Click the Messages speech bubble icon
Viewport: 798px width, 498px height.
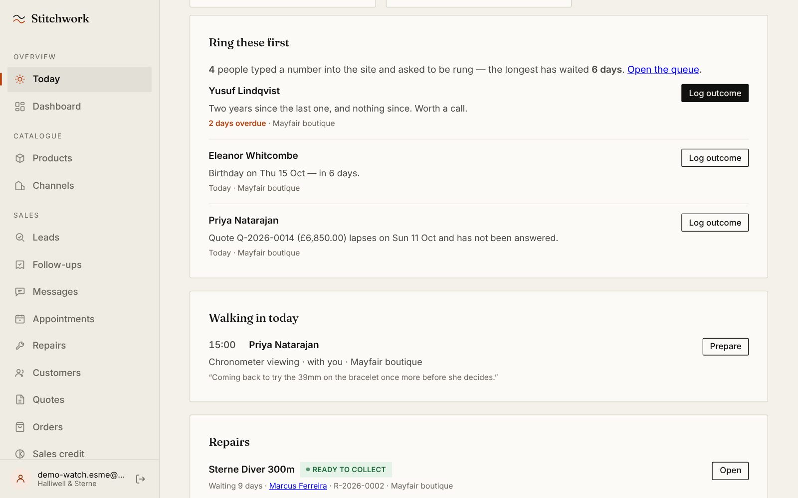[20, 292]
